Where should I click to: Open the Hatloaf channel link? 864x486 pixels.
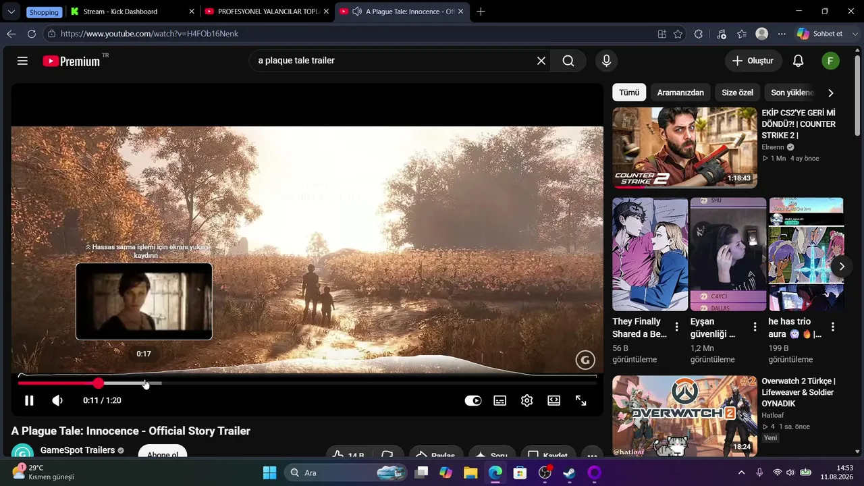pyautogui.click(x=773, y=415)
